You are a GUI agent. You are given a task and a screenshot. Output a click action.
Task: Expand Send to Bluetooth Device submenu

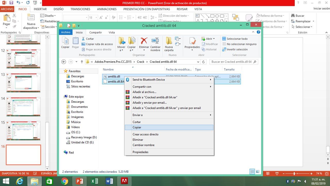(x=211, y=80)
